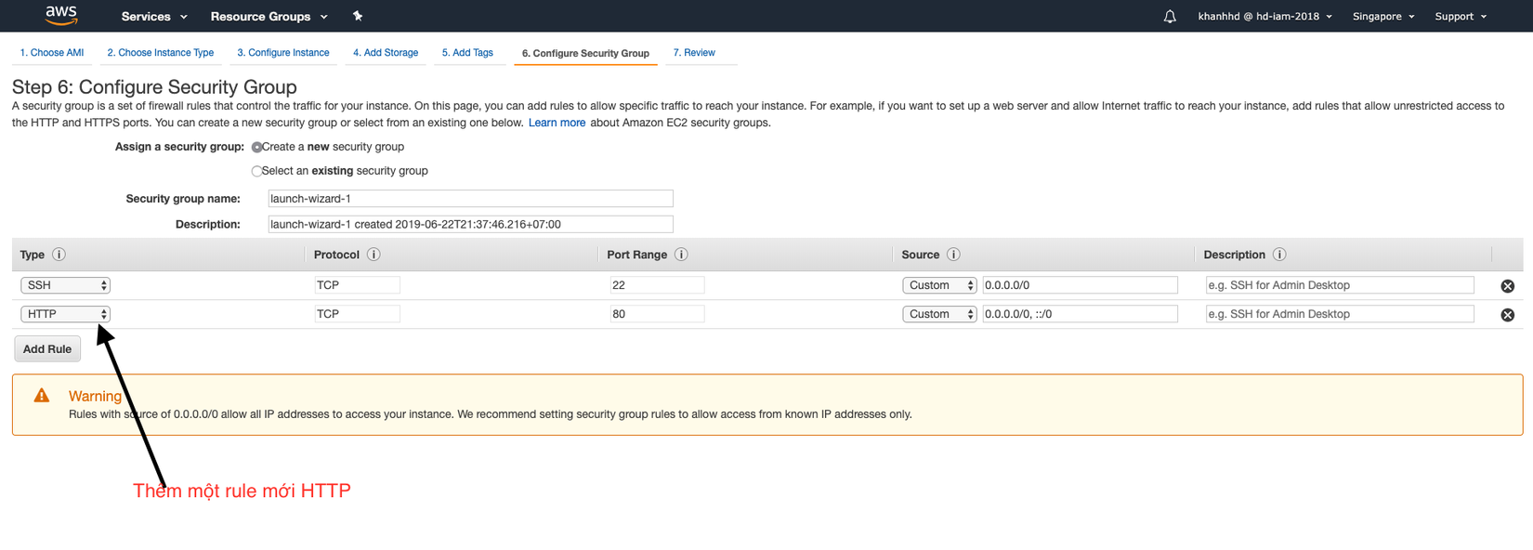
Task: Open the HTTP rule Type dropdown
Action: coord(65,314)
